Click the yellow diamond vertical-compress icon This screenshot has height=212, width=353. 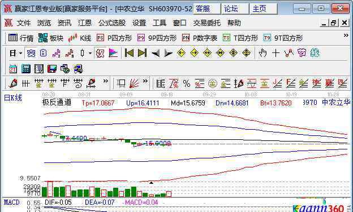[233, 53]
